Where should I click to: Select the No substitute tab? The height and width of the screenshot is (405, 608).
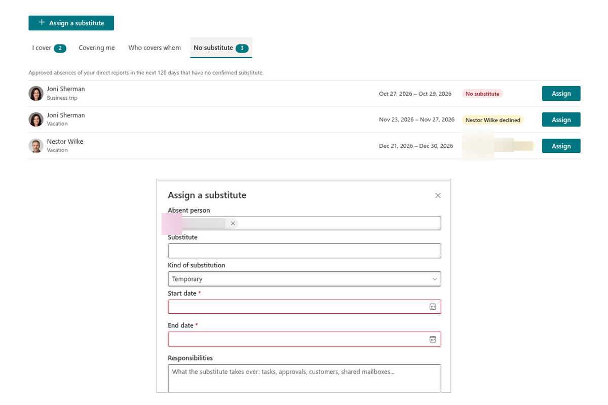tap(221, 48)
